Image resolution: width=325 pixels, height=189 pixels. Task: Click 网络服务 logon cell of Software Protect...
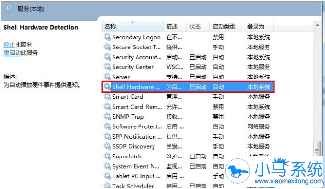pos(258,127)
